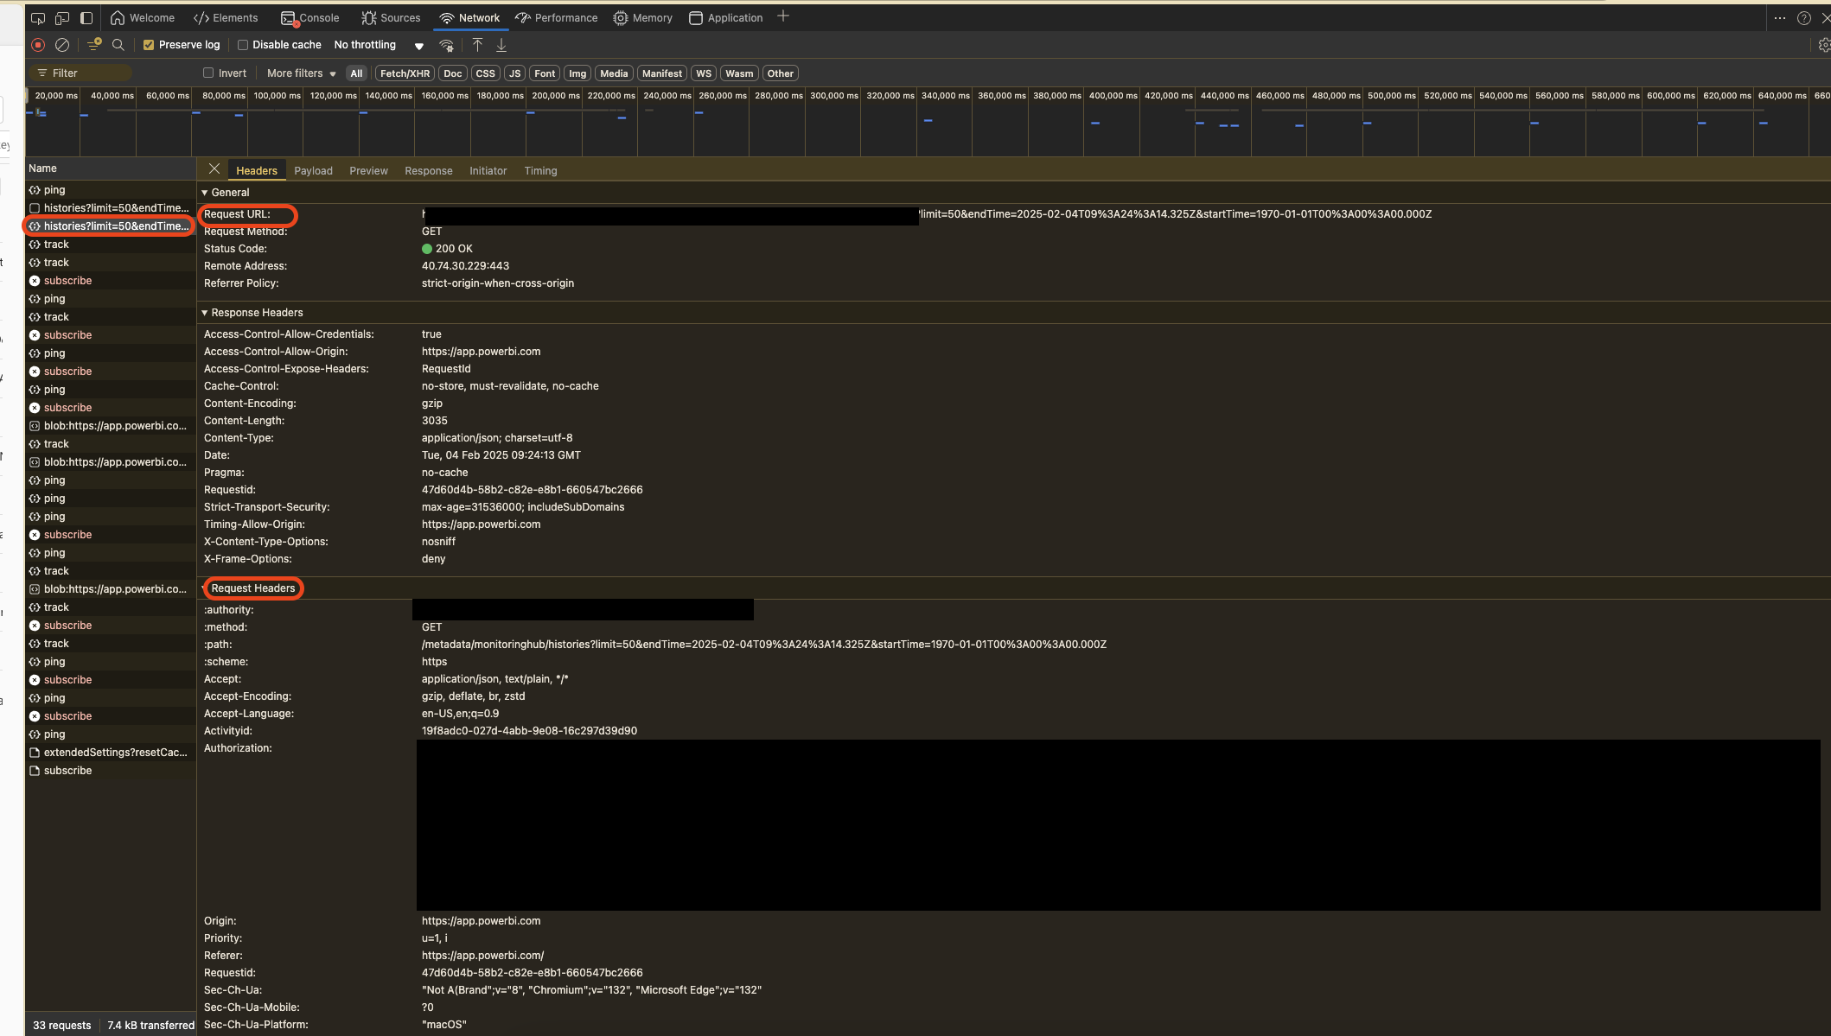Select the extendedSettings request row

coord(115,753)
